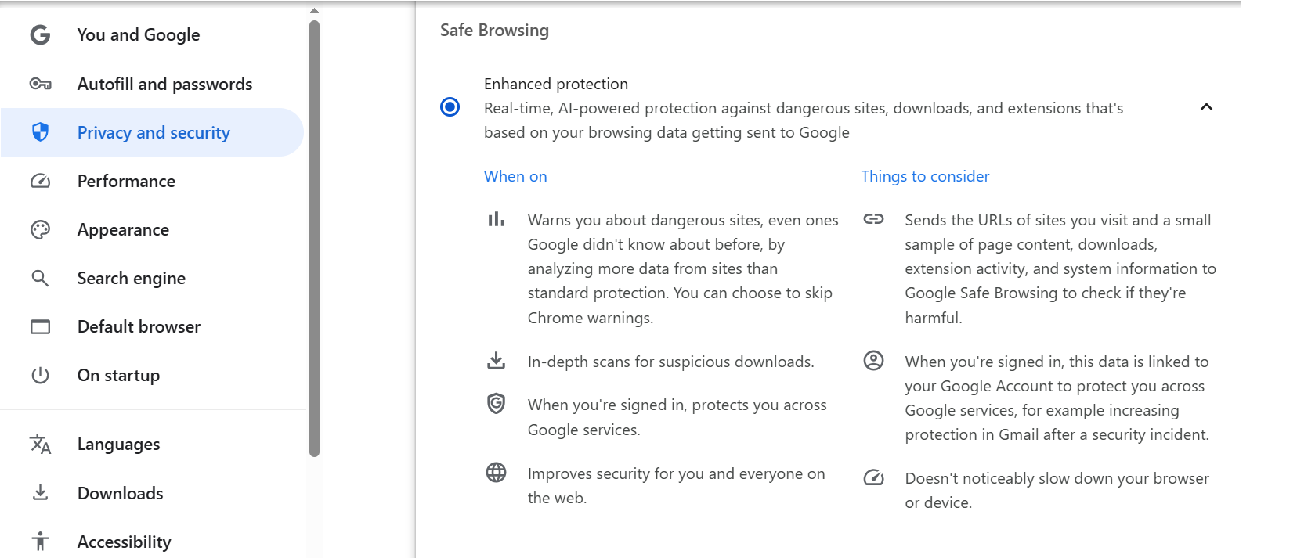Select the Enhanced protection radio button

click(450, 106)
